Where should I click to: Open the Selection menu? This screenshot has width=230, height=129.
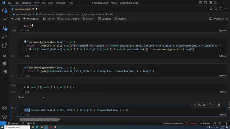coord(26,3)
